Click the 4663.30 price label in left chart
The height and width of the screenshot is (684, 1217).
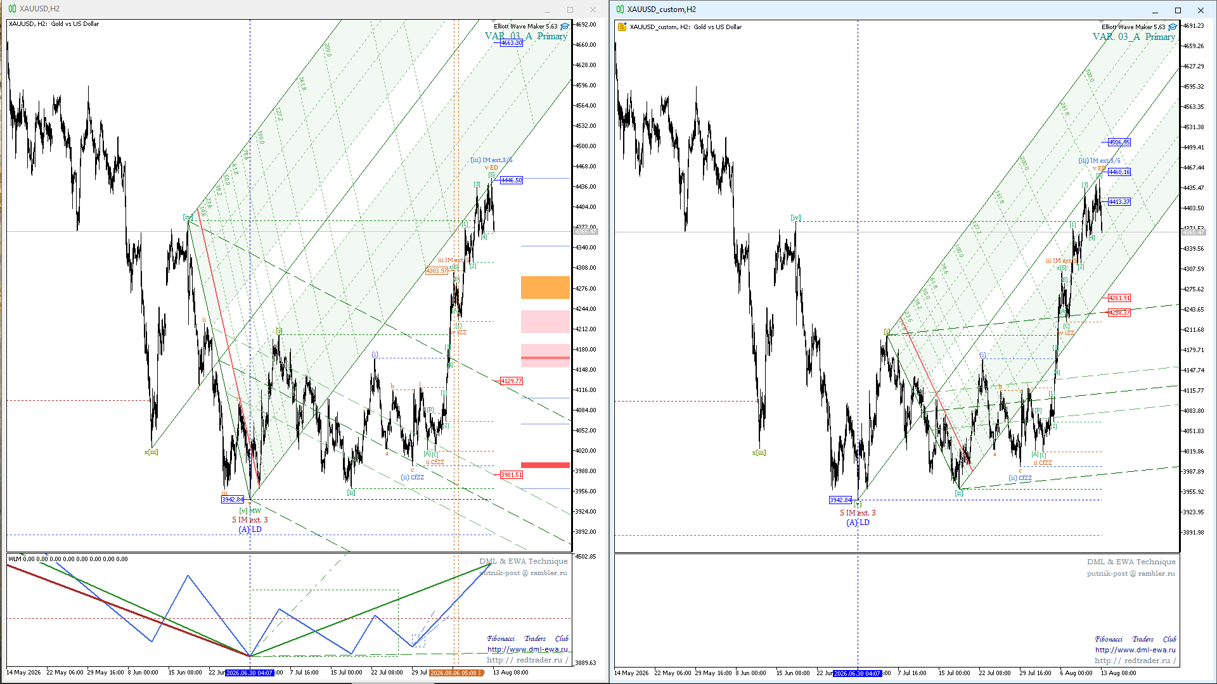pyautogui.click(x=512, y=43)
